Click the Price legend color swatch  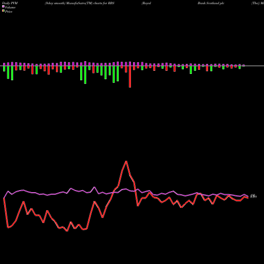click(3, 11)
